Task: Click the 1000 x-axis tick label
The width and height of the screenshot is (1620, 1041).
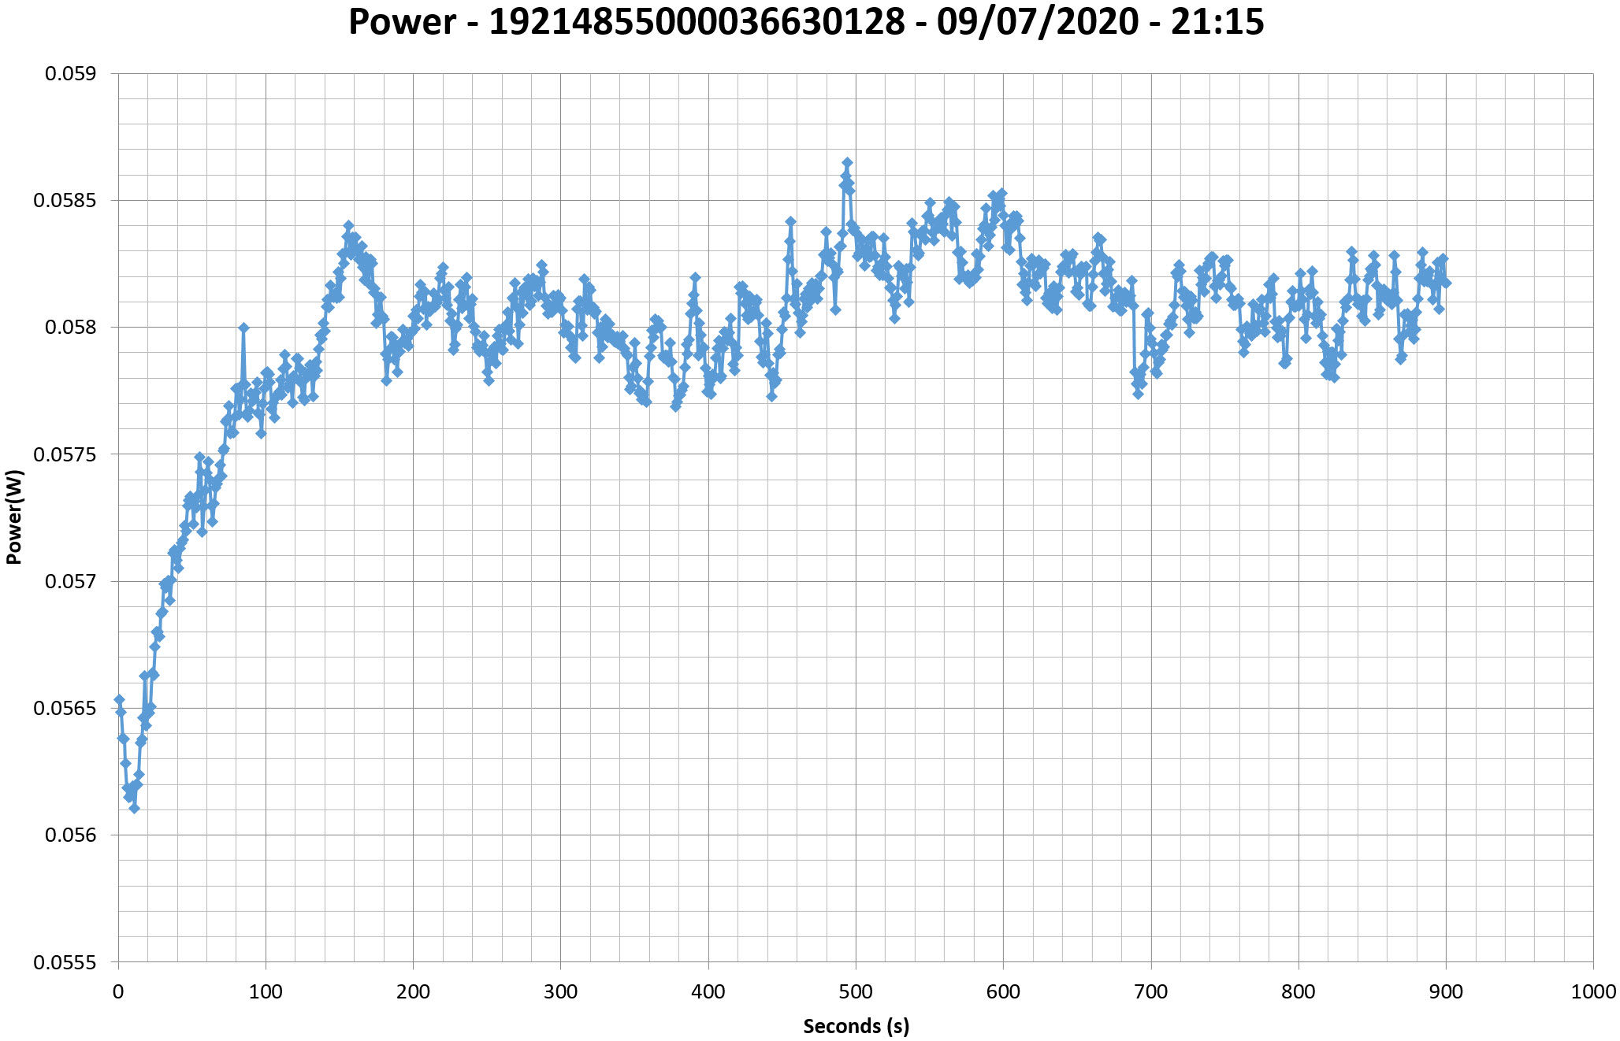Action: [1593, 992]
